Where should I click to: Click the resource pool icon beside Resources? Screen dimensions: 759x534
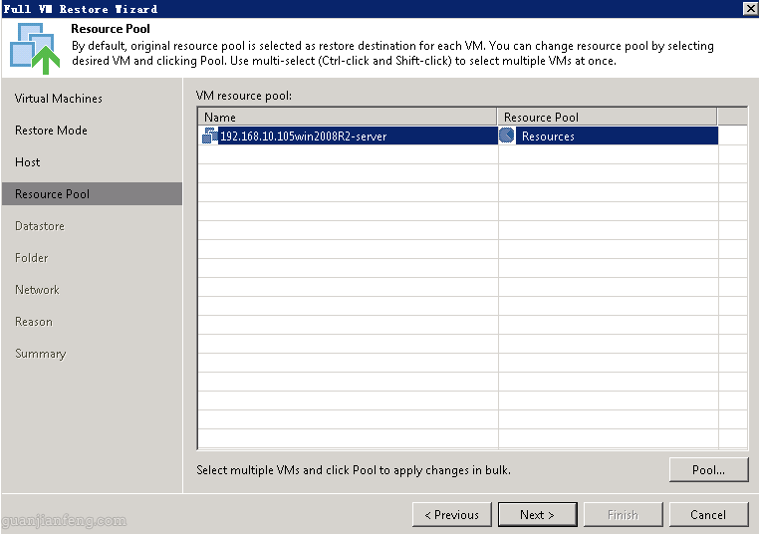coord(507,135)
